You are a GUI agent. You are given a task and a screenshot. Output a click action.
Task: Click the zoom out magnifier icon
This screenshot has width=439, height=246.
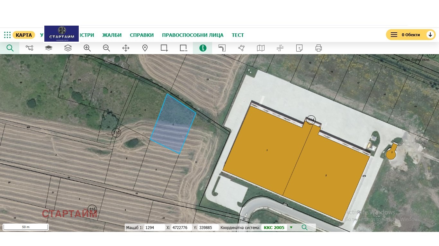106,48
